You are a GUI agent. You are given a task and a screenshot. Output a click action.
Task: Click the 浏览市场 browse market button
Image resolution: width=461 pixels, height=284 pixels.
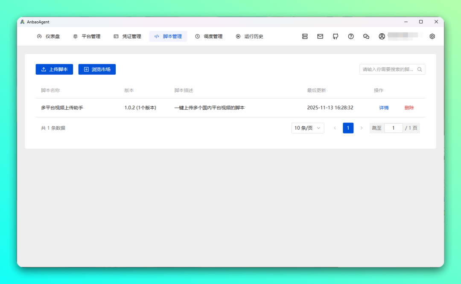click(97, 70)
